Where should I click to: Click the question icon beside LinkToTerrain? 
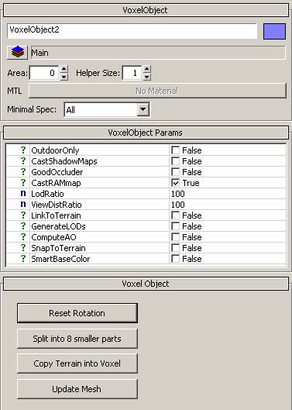(x=23, y=215)
